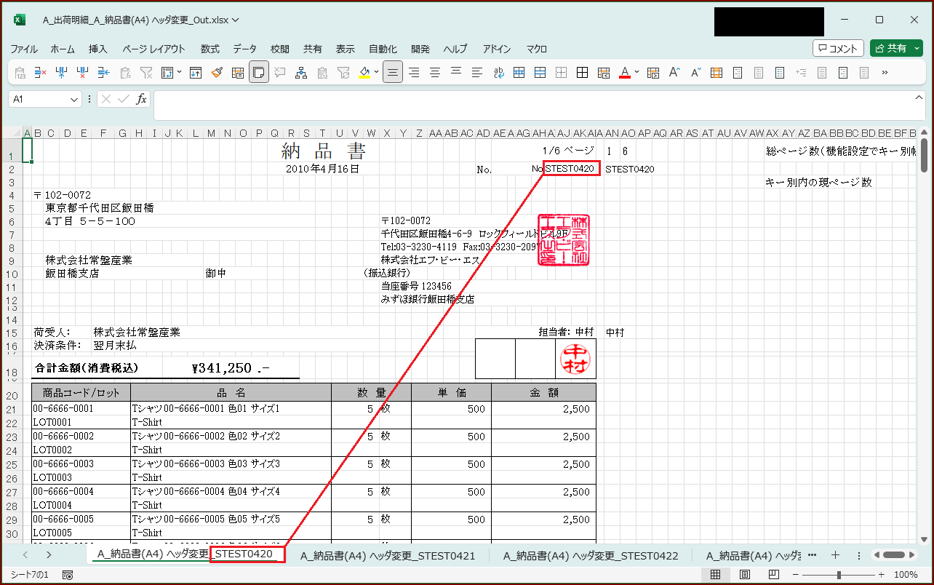Open the 表示 tab

[x=346, y=49]
